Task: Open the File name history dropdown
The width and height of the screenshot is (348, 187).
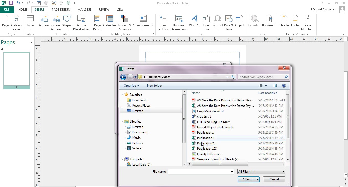Action: [x=232, y=172]
